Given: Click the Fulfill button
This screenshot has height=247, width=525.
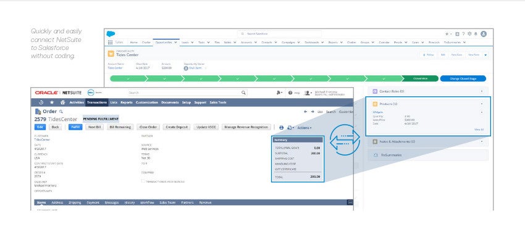Looking at the screenshot, I should [75, 127].
